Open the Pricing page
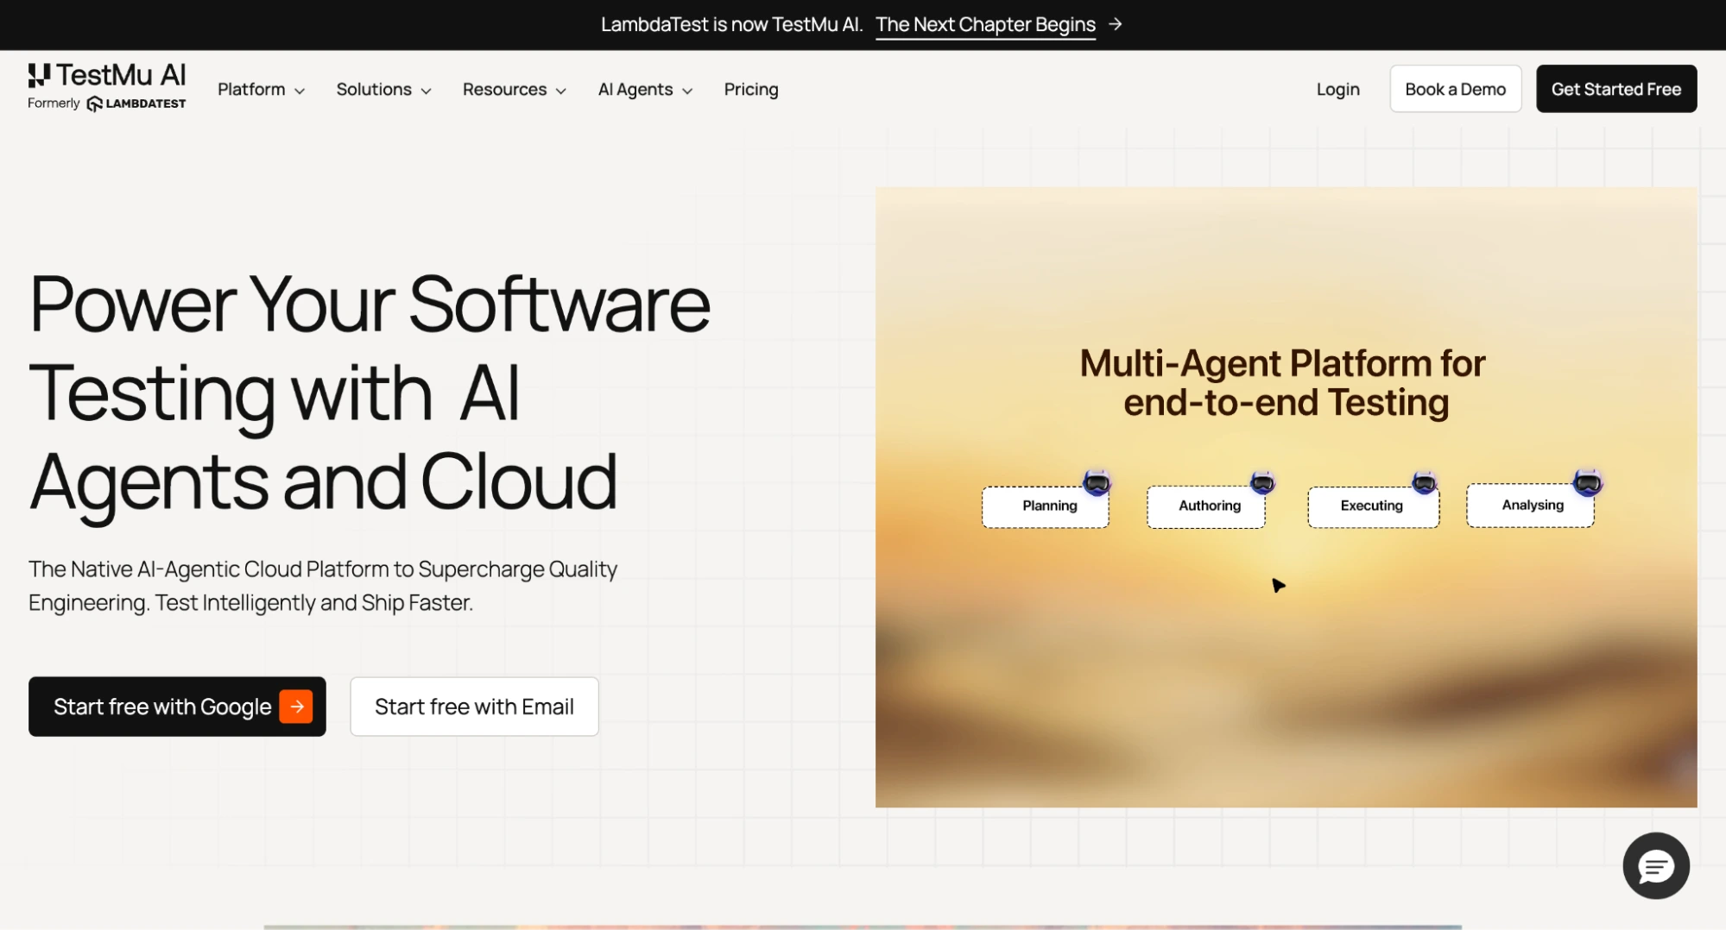 tap(751, 89)
